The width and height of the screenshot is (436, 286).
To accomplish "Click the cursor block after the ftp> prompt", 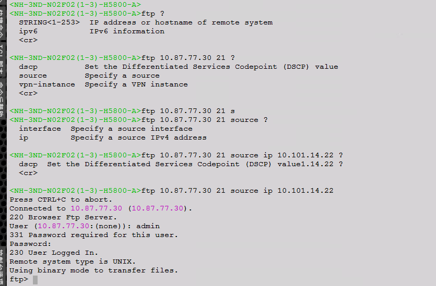I will (35, 280).
